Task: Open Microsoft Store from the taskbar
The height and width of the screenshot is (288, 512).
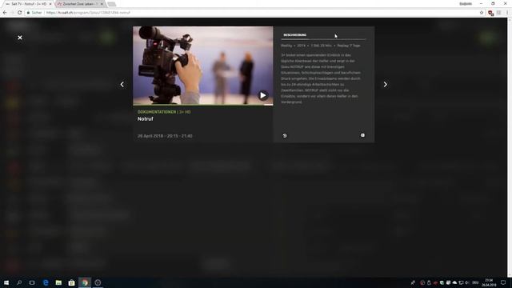Action: pyautogui.click(x=71, y=282)
